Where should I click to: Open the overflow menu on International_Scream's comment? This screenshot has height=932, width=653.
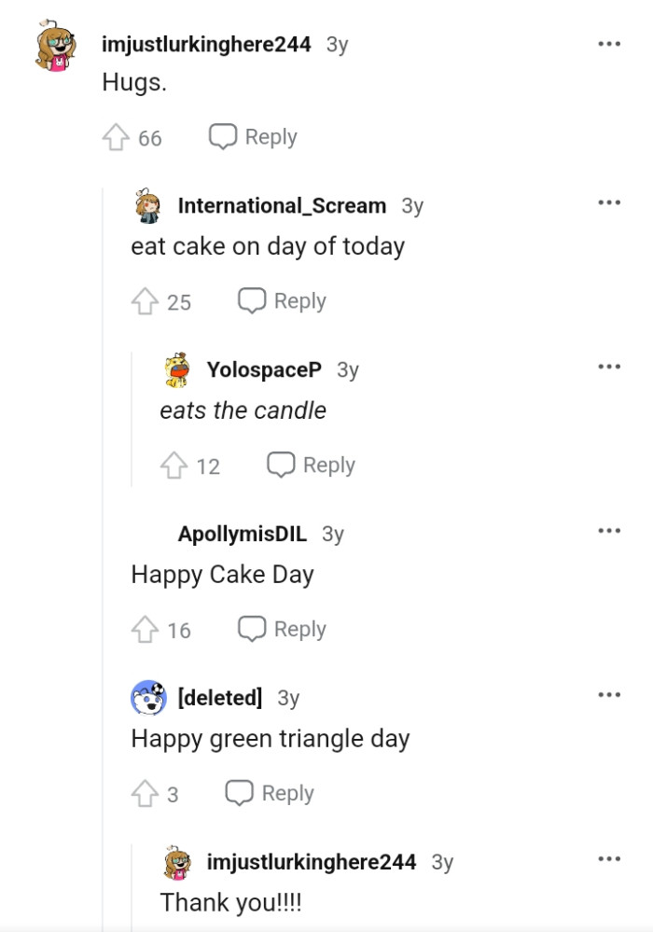click(x=609, y=202)
